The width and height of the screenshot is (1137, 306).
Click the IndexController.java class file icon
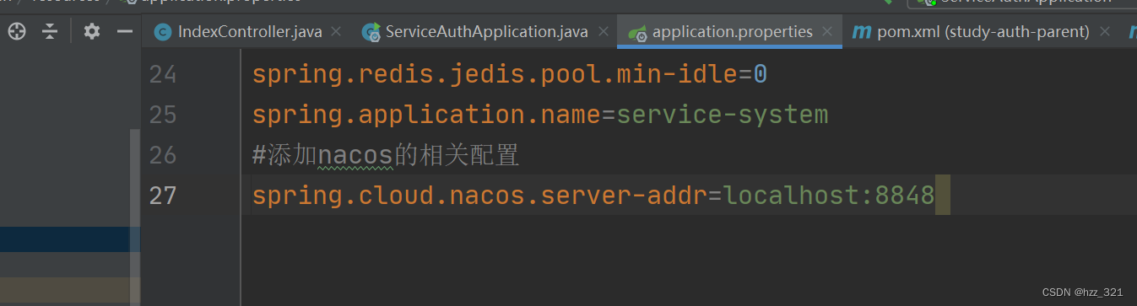pos(163,32)
